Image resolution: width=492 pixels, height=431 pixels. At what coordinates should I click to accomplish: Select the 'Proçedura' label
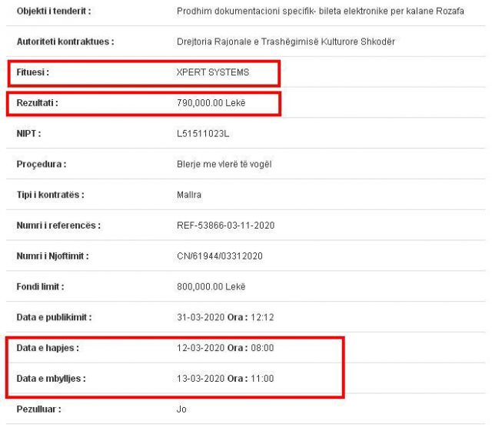42,164
